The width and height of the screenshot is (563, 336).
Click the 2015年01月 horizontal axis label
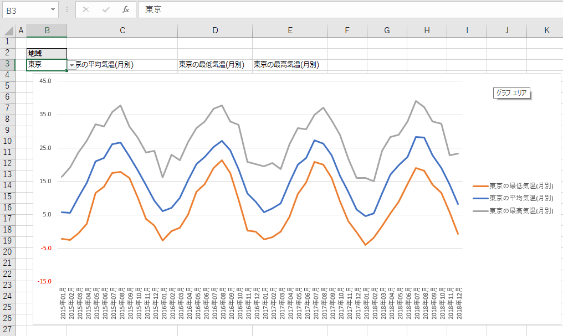pos(63,303)
